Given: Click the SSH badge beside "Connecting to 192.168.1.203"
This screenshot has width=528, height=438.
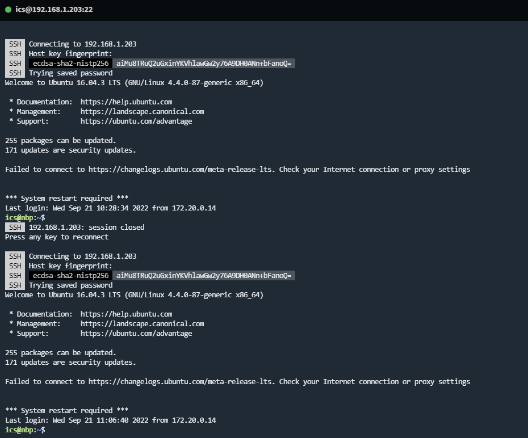Looking at the screenshot, I should pyautogui.click(x=14, y=44).
